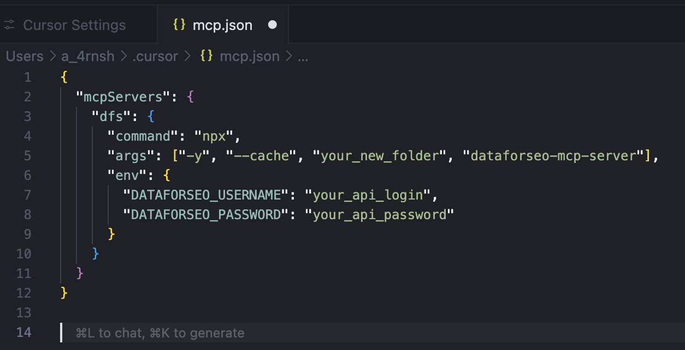685x350 pixels.
Task: Click the "mcpServers" key
Action: [123, 97]
